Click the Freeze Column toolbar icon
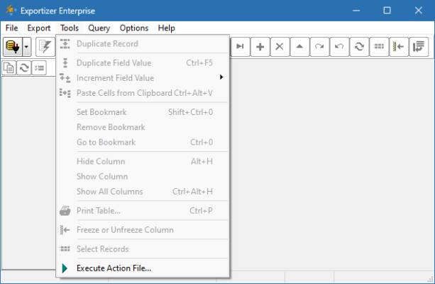This screenshot has height=284, width=435. click(399, 47)
